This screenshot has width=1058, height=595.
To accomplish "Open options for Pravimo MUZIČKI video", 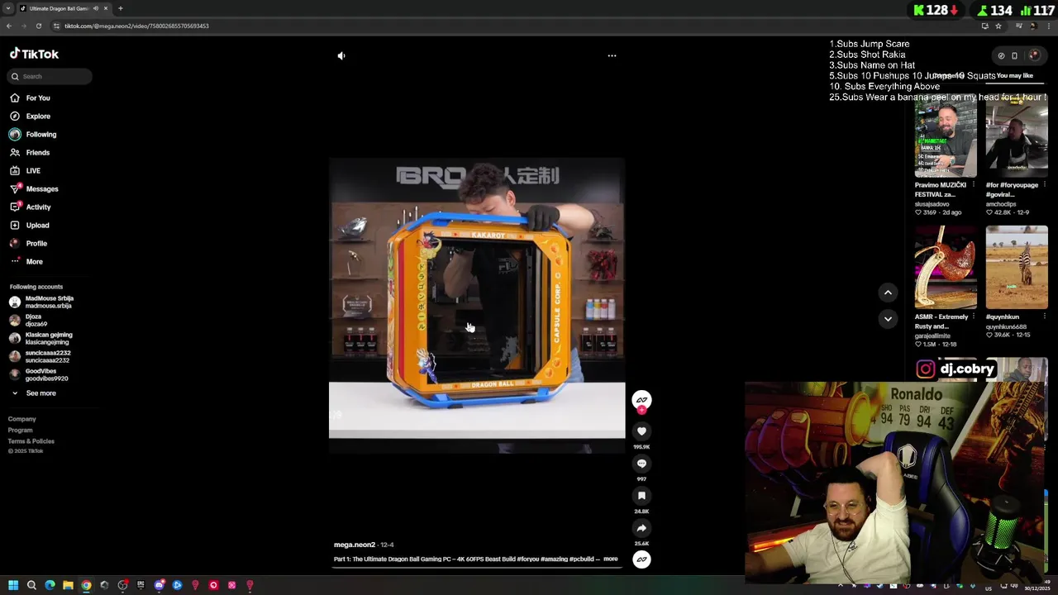I will 973,185.
